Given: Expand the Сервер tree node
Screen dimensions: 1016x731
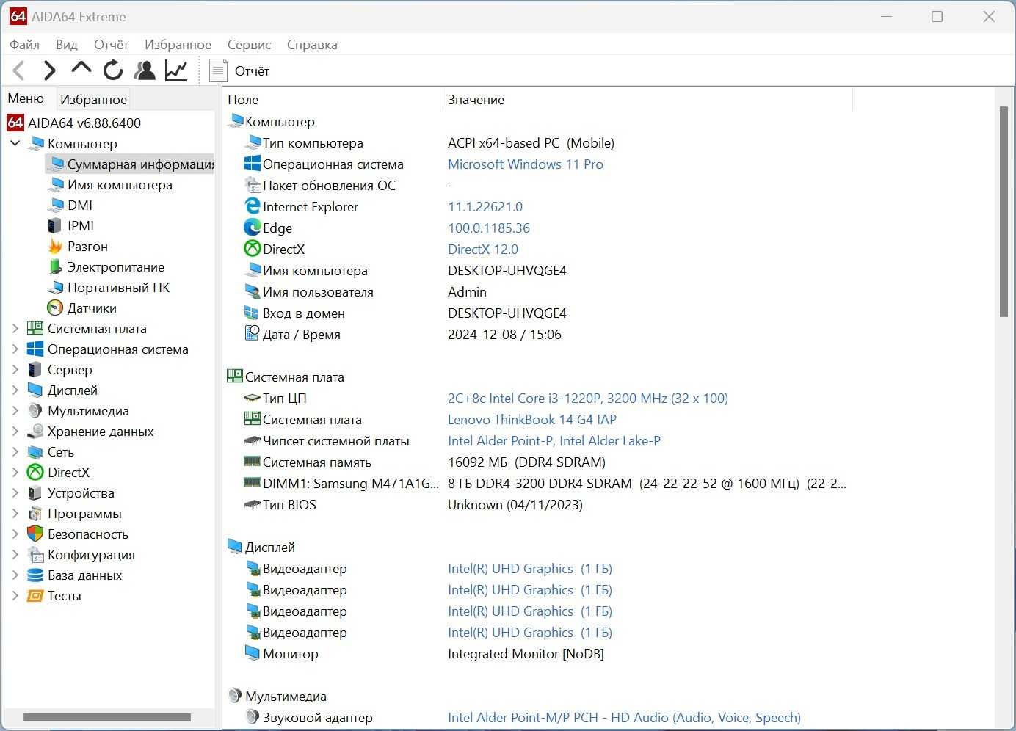Looking at the screenshot, I should click(15, 370).
